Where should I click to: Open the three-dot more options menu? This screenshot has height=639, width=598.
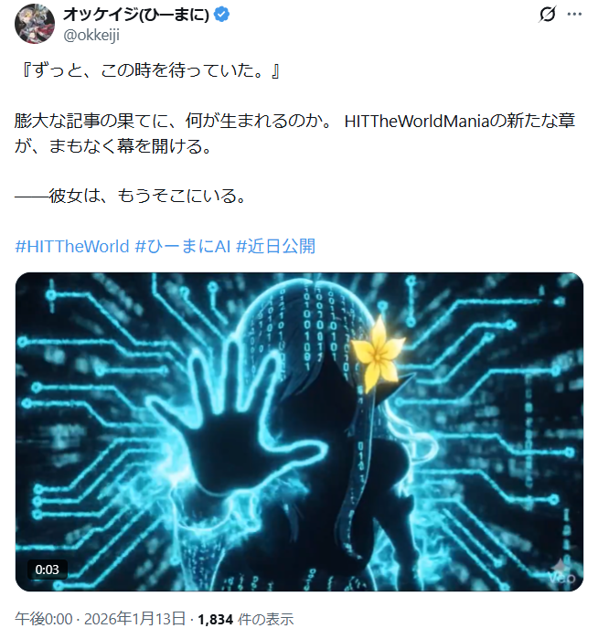click(x=574, y=15)
